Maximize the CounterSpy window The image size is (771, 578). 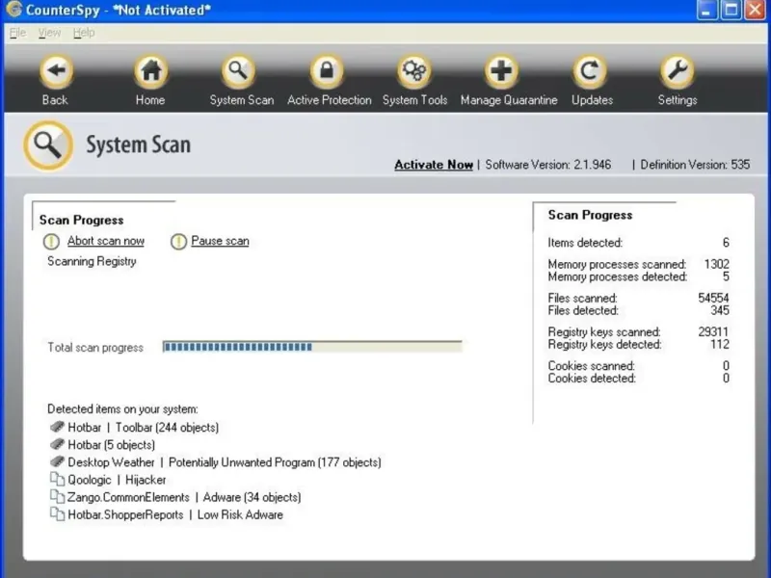click(x=731, y=11)
